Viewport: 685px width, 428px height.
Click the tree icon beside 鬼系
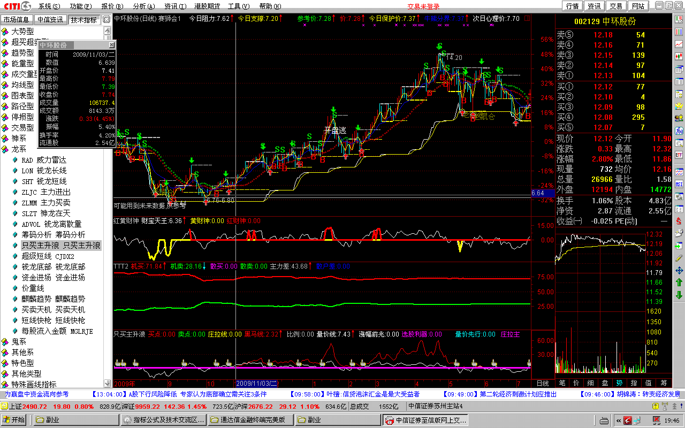5,342
